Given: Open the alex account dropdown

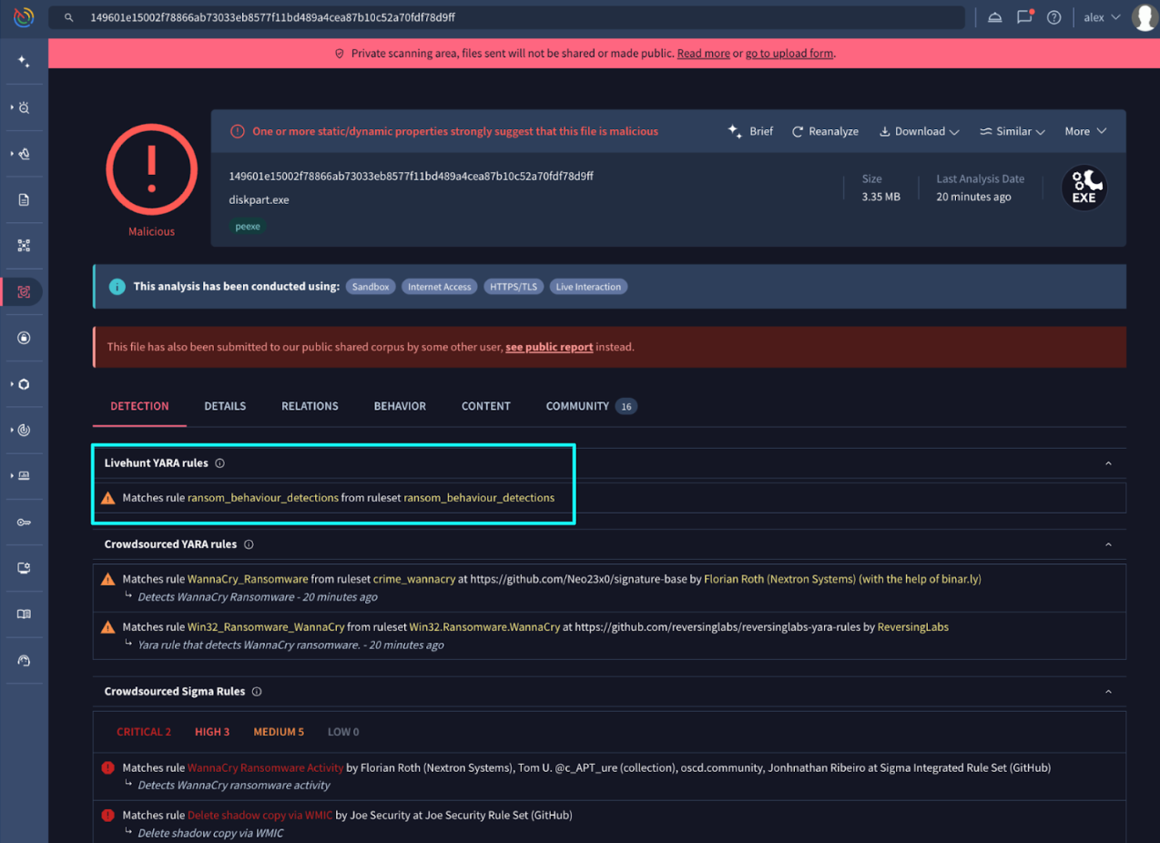Looking at the screenshot, I should pyautogui.click(x=1102, y=17).
